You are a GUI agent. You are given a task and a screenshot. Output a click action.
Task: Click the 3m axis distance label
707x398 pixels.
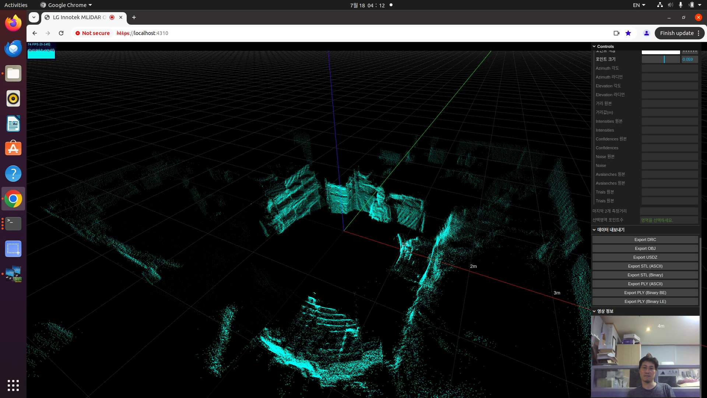coord(557,293)
